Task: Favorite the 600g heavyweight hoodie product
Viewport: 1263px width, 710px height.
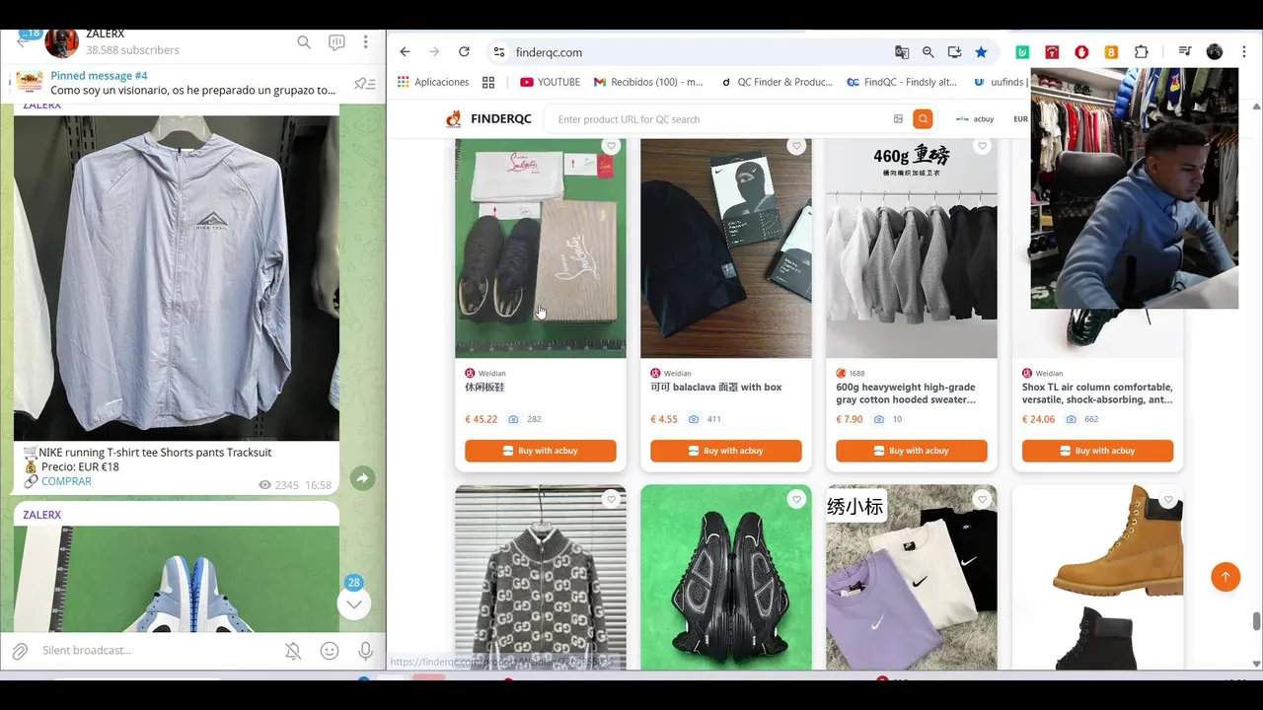Action: coord(982,146)
